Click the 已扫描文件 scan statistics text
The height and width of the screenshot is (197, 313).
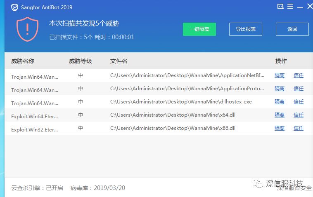(92, 37)
